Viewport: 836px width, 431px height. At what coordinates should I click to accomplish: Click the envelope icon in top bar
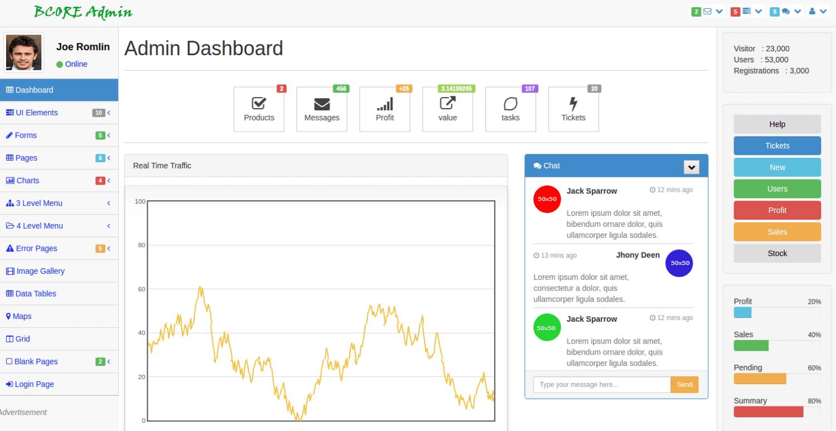tap(707, 11)
